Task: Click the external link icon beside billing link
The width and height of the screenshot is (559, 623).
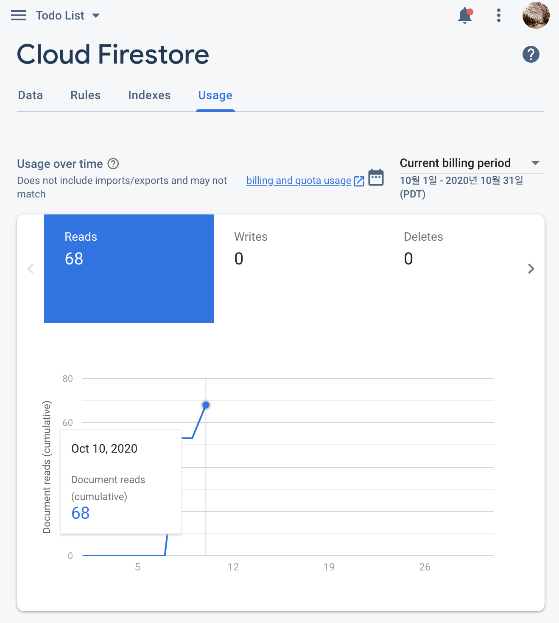Action: [x=359, y=181]
